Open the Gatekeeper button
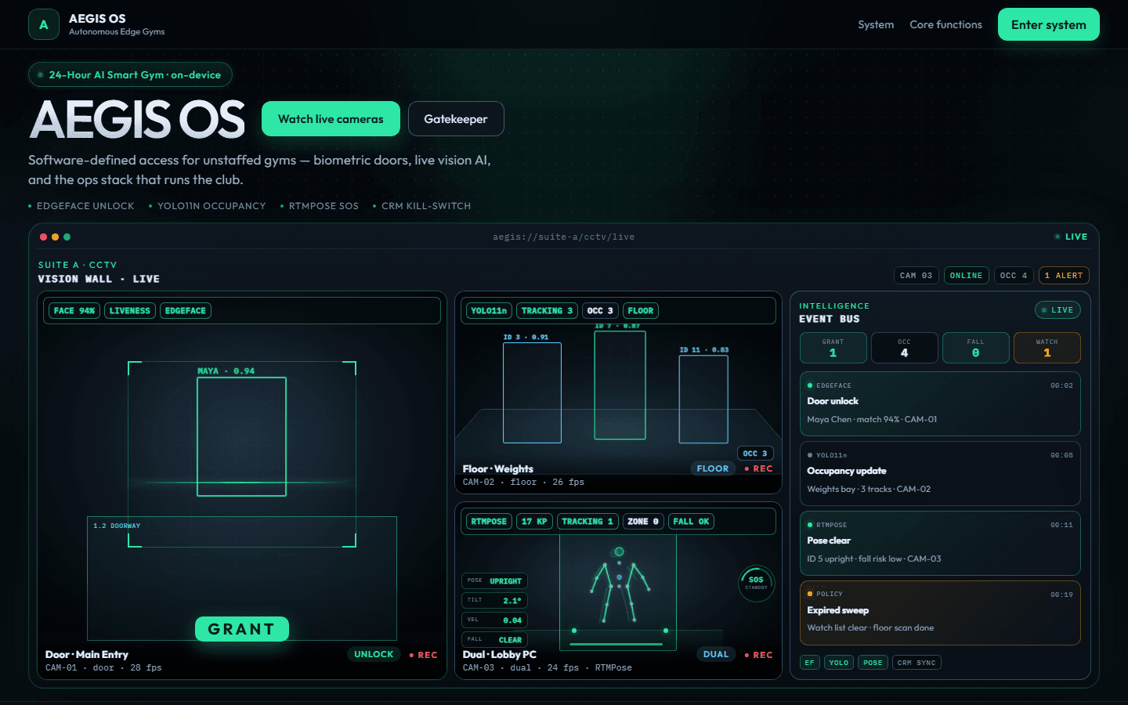1128x705 pixels. click(x=456, y=119)
